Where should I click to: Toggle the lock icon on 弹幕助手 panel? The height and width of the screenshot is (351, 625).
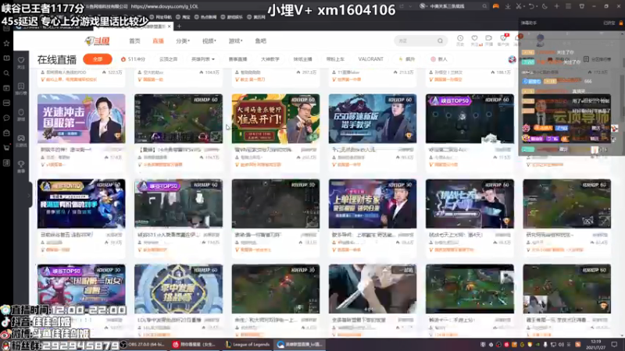620,23
